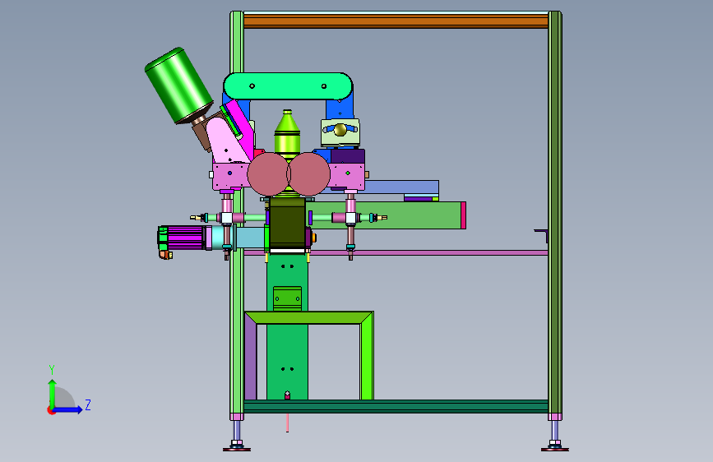Select the left reddish-pink circular roller
This screenshot has width=713, height=462.
click(x=268, y=174)
